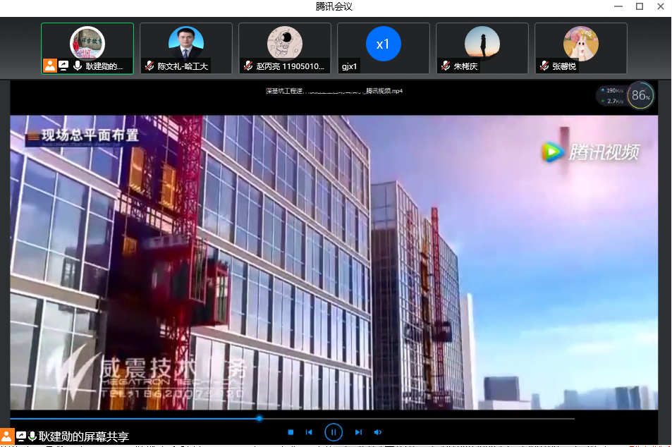This screenshot has width=672, height=447.
Task: Skip to the previous track
Action: tap(309, 432)
